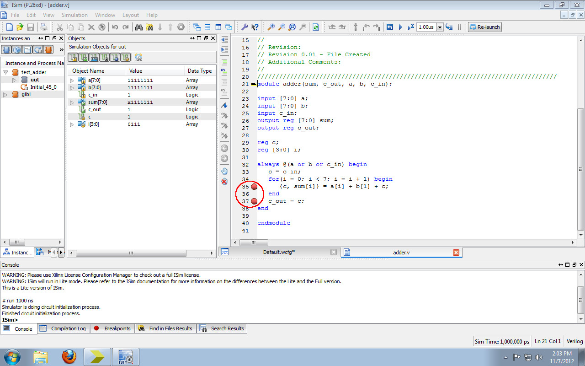Remove the breakpoint on line 35
The image size is (585, 366).
coord(255,187)
